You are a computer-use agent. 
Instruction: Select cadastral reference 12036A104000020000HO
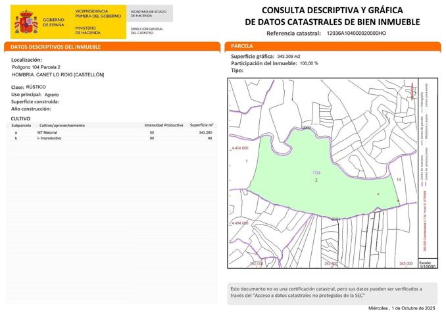point(356,33)
